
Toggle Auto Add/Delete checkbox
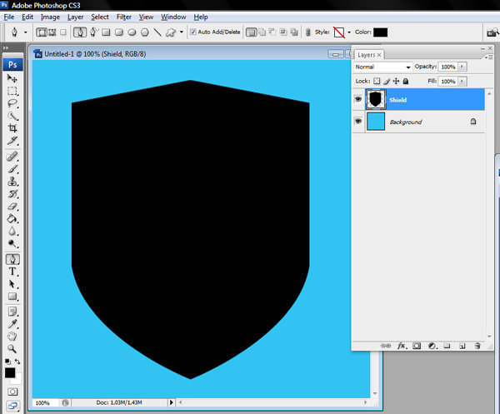click(193, 32)
